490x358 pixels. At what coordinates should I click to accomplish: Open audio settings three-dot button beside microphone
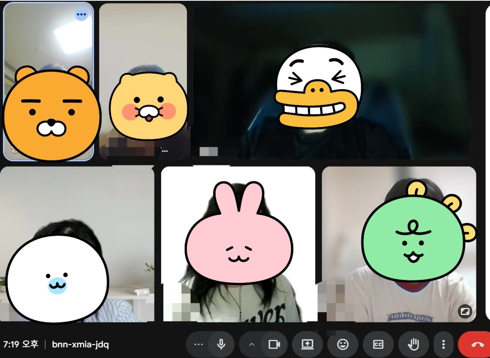(198, 344)
